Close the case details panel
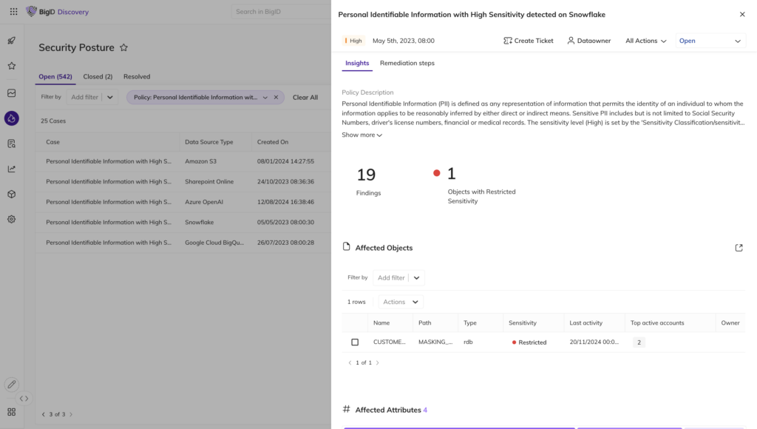This screenshot has height=429, width=757. click(742, 14)
